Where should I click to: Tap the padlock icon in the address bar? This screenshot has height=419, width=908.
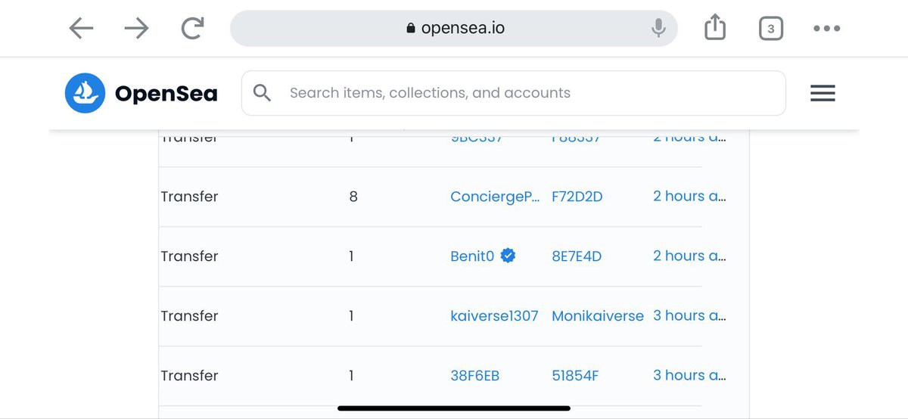point(411,28)
